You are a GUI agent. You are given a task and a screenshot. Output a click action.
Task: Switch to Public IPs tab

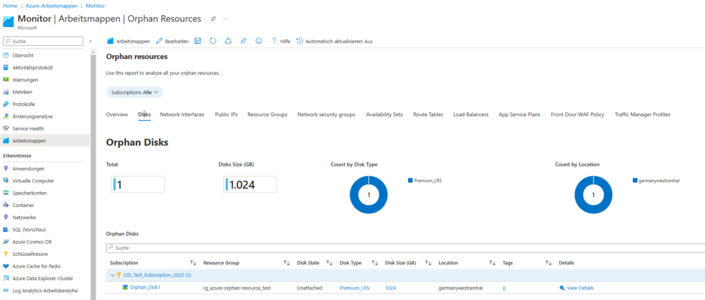226,114
